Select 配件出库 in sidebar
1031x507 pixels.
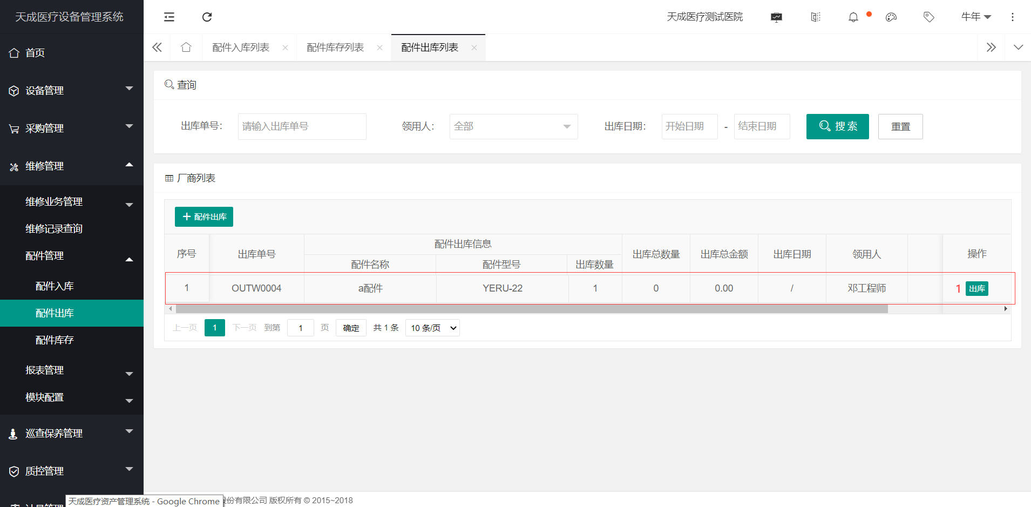(x=72, y=313)
